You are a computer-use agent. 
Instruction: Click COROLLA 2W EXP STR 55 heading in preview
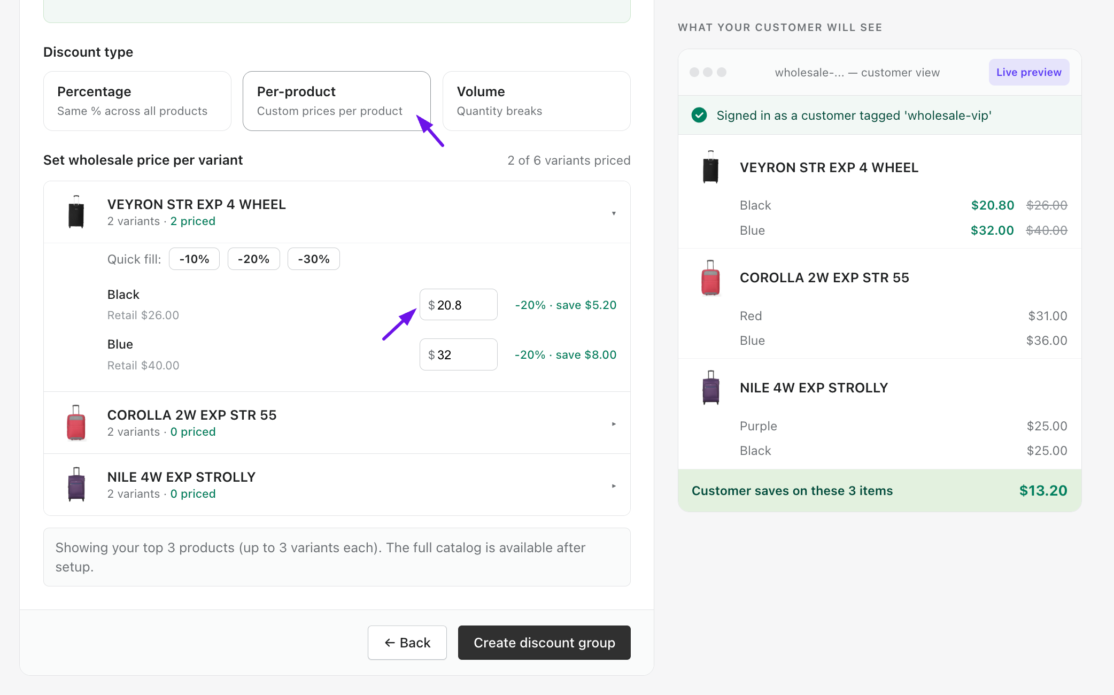[824, 278]
